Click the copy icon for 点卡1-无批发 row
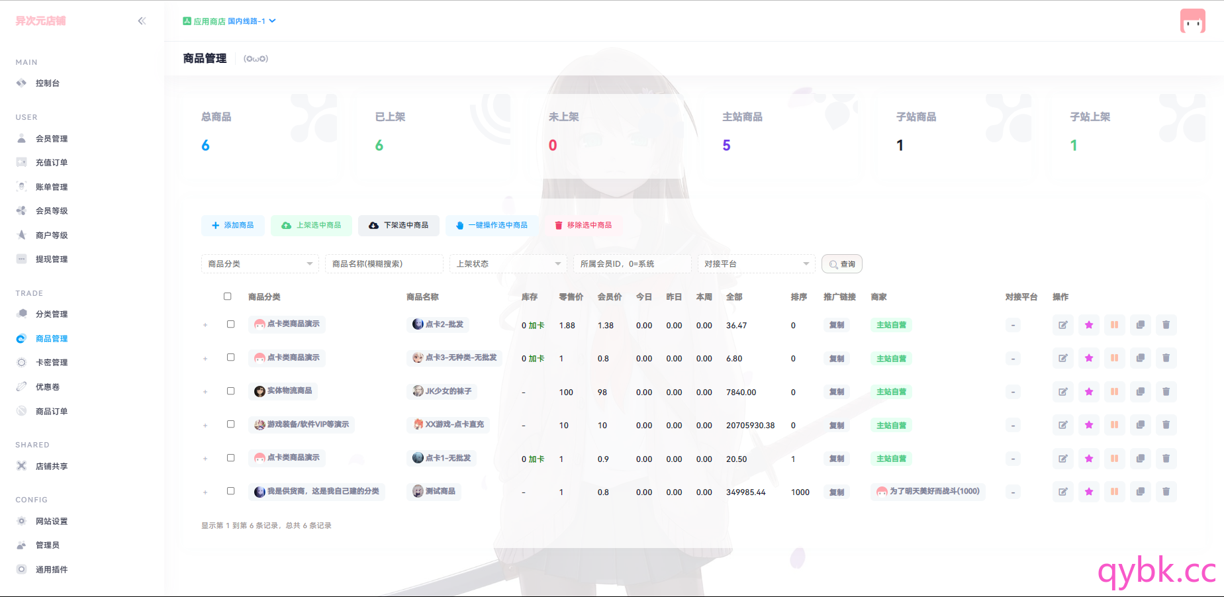Screen dimensions: 1224x597 1140,459
